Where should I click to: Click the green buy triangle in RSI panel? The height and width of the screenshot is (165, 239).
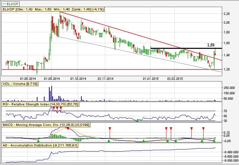137,120
